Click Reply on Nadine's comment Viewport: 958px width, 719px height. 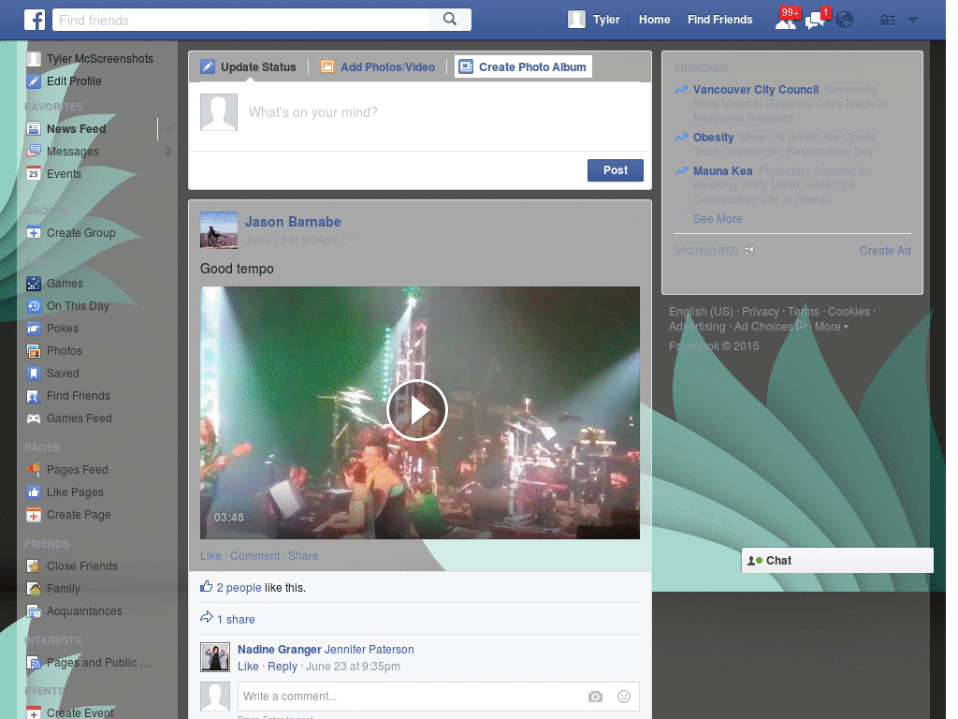283,667
